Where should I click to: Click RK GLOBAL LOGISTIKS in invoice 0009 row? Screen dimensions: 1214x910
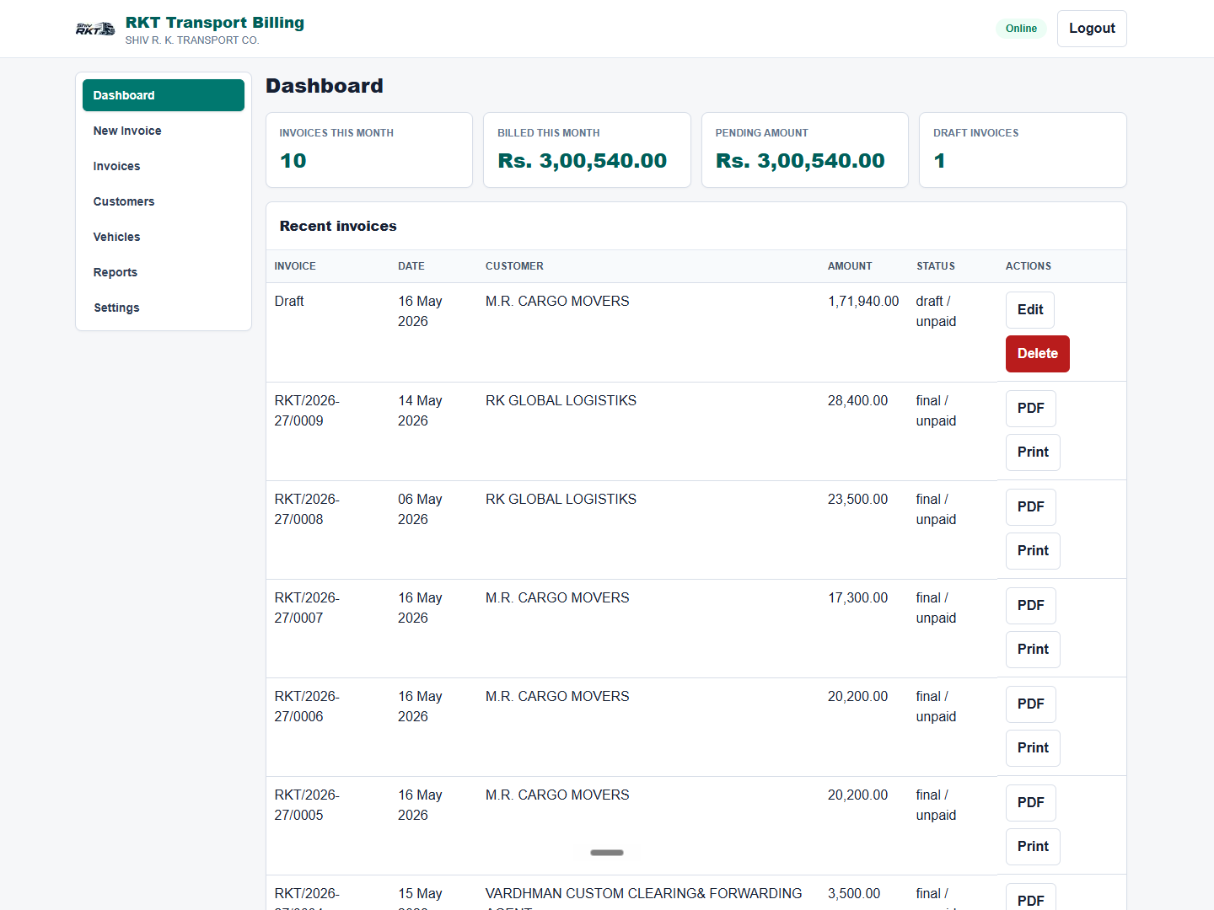(x=561, y=401)
